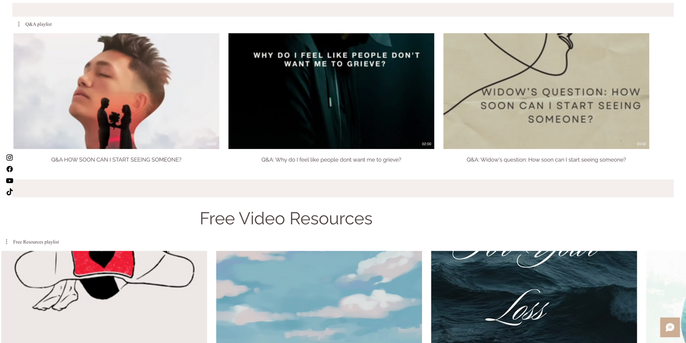Open the Facebook social icon
The width and height of the screenshot is (686, 343).
(9, 169)
